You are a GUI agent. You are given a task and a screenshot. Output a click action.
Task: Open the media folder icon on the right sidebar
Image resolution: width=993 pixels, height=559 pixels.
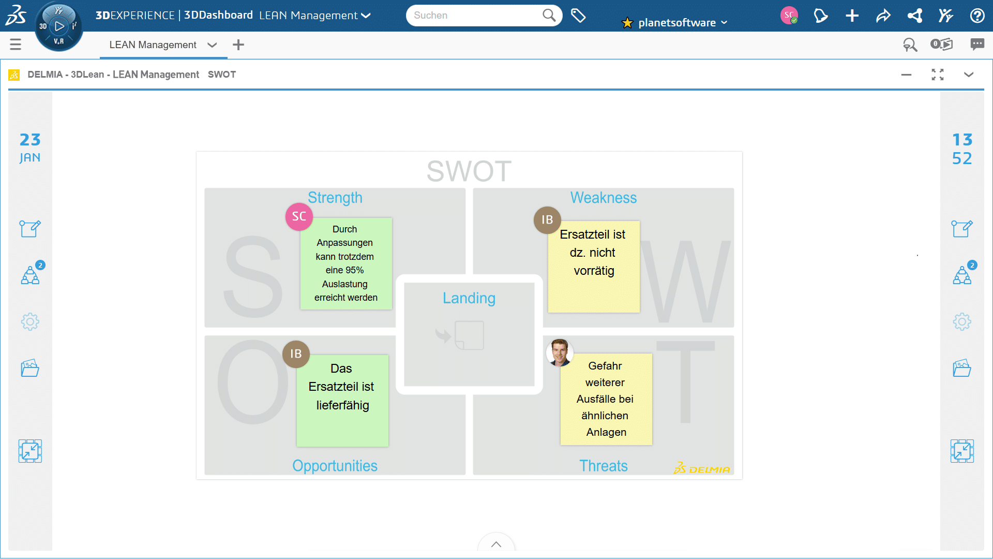click(961, 367)
